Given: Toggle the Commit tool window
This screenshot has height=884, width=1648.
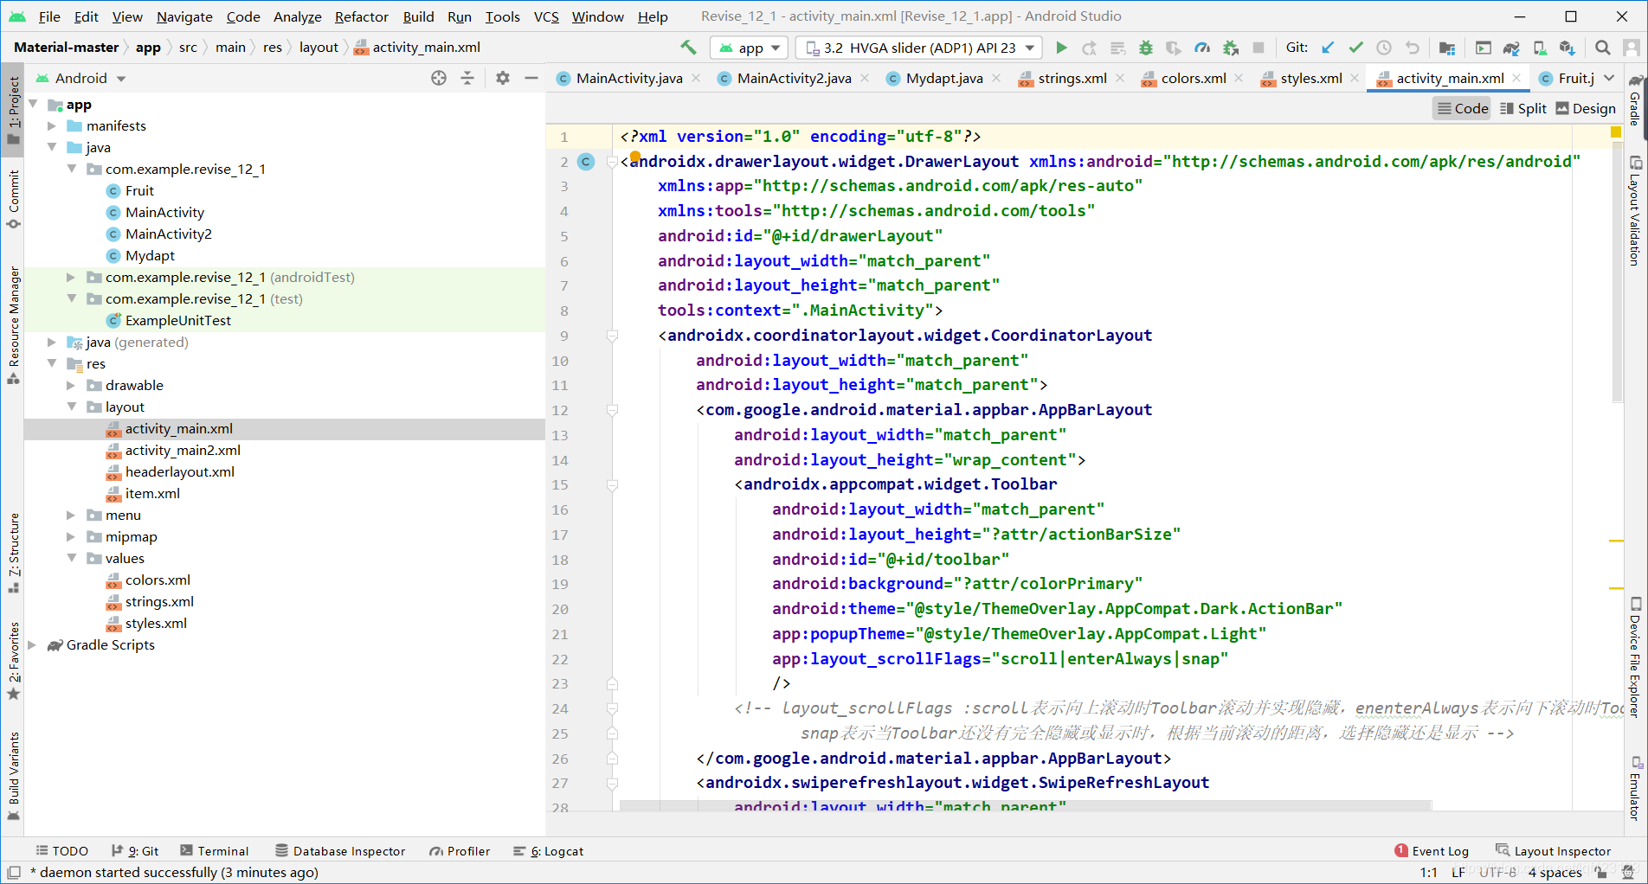Looking at the screenshot, I should (13, 199).
